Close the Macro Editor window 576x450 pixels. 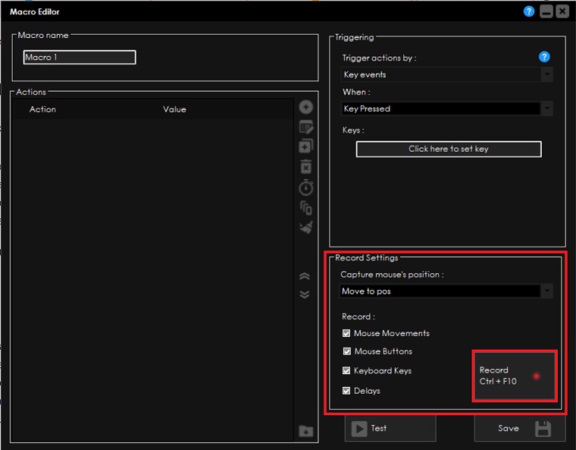[562, 11]
